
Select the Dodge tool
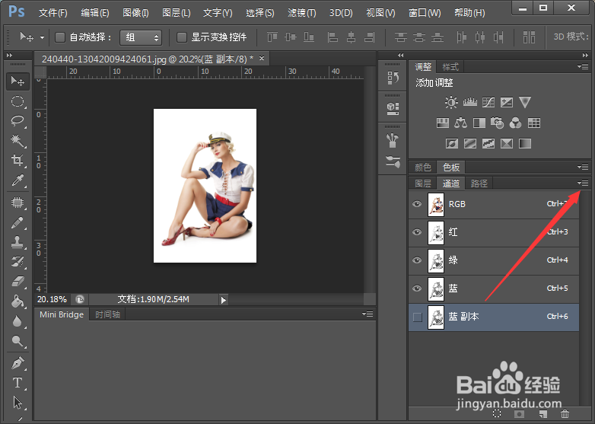click(17, 341)
